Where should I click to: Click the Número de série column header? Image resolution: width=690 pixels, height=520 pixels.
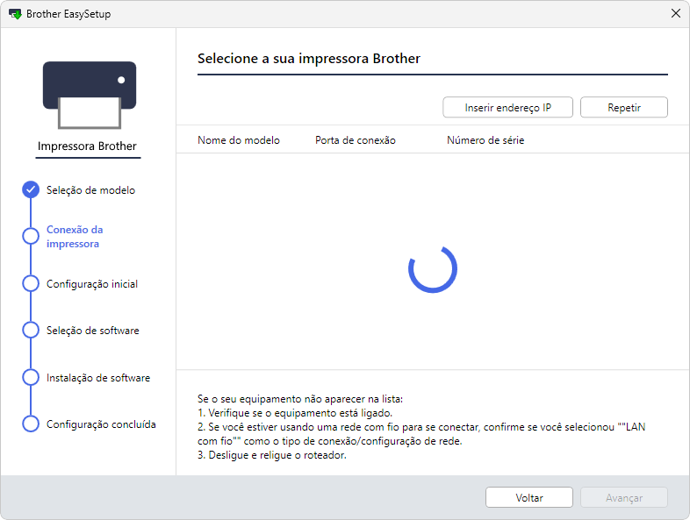click(485, 140)
